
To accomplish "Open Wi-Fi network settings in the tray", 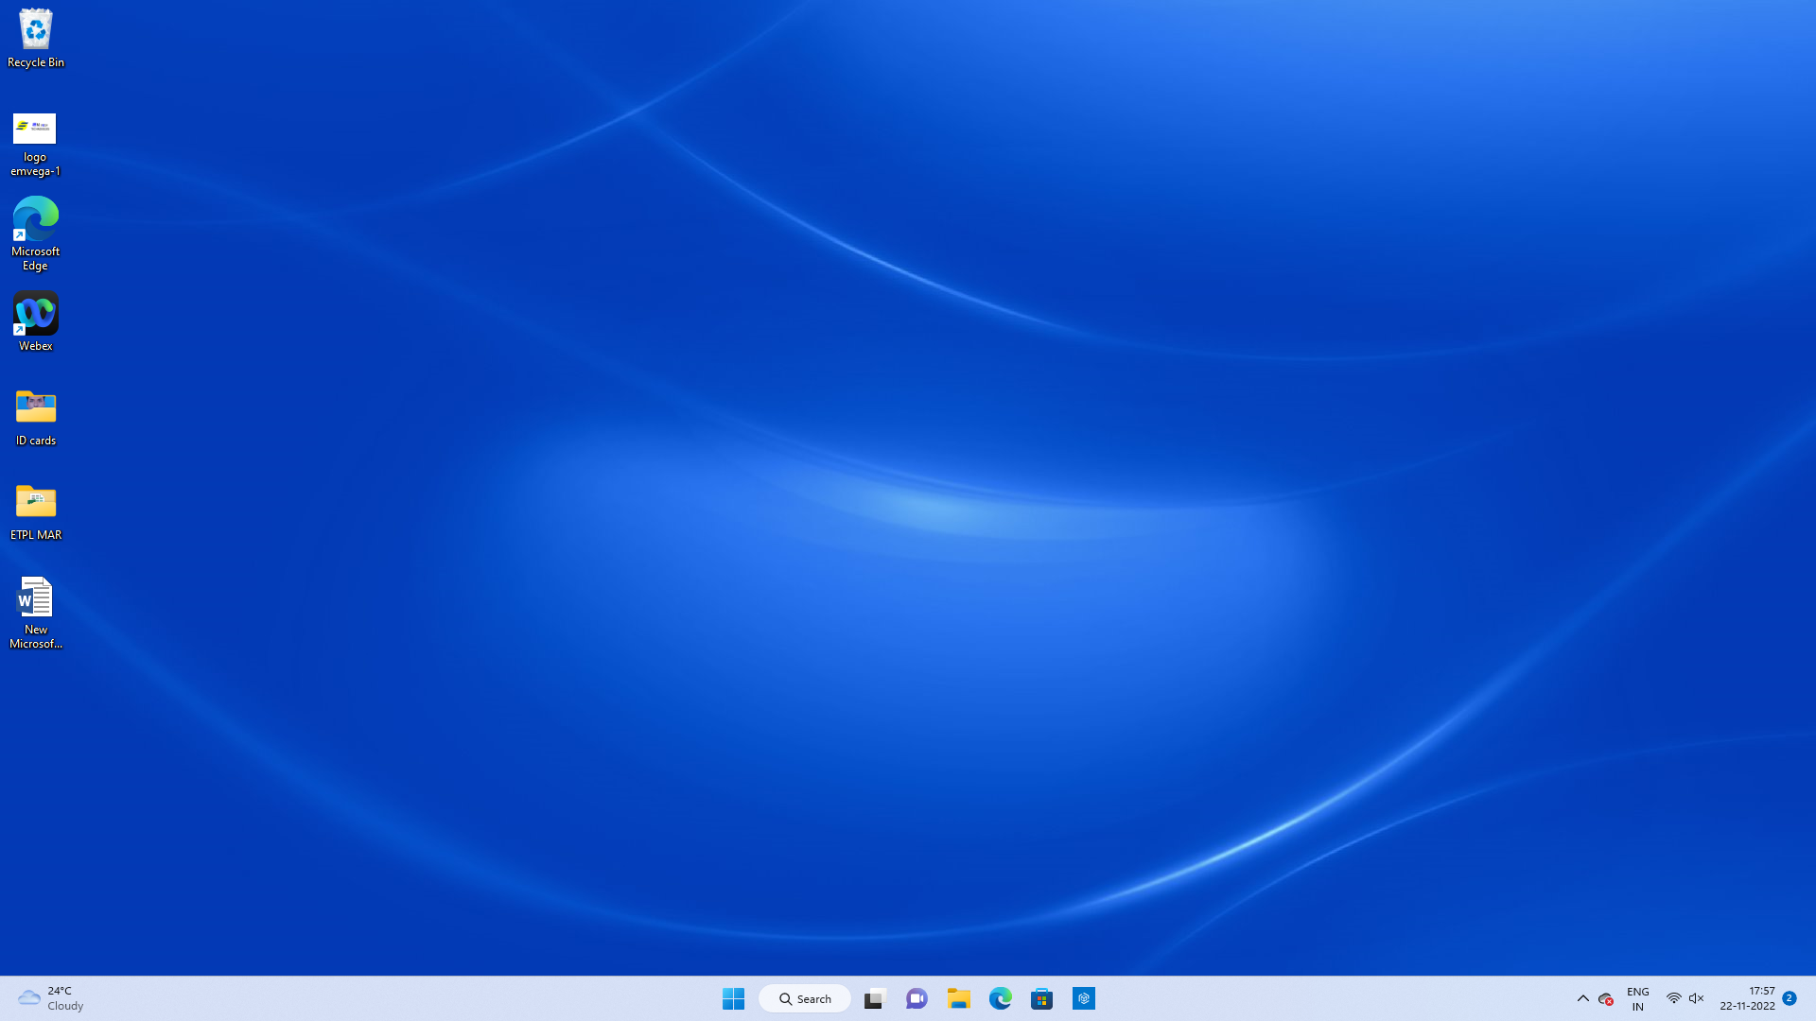I will pos(1673,998).
